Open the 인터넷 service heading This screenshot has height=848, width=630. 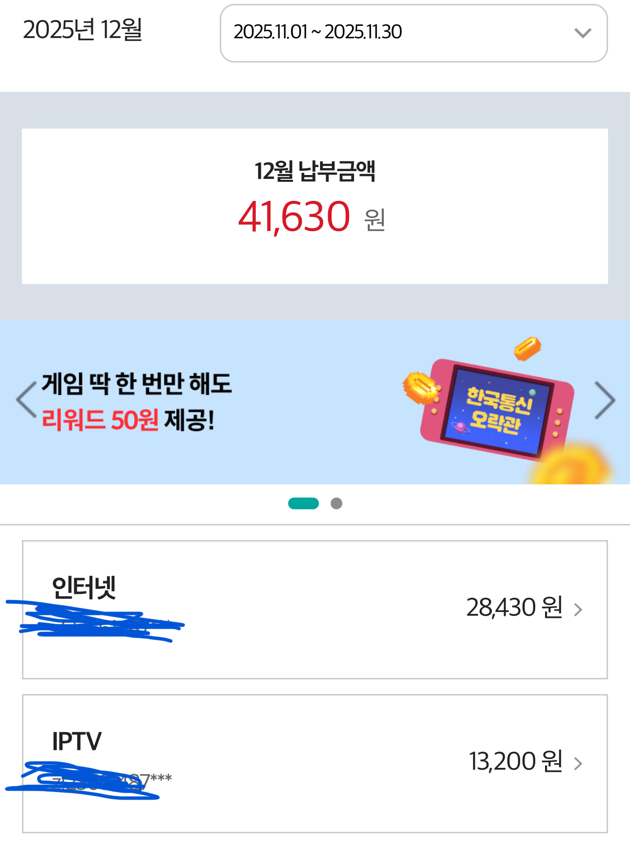84,587
